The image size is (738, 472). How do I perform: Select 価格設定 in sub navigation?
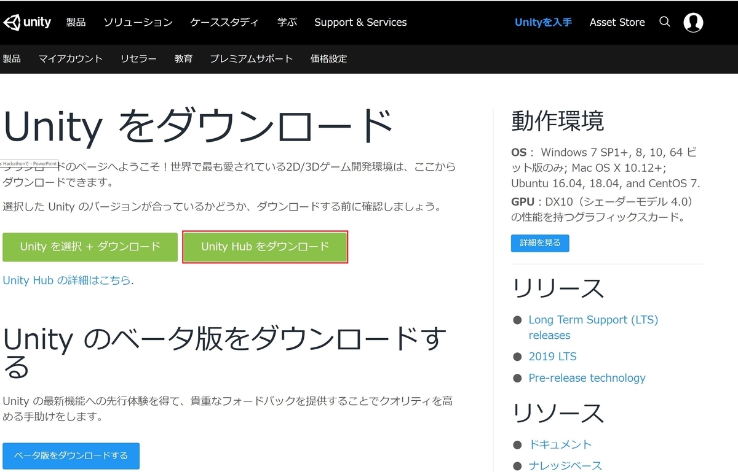[328, 59]
